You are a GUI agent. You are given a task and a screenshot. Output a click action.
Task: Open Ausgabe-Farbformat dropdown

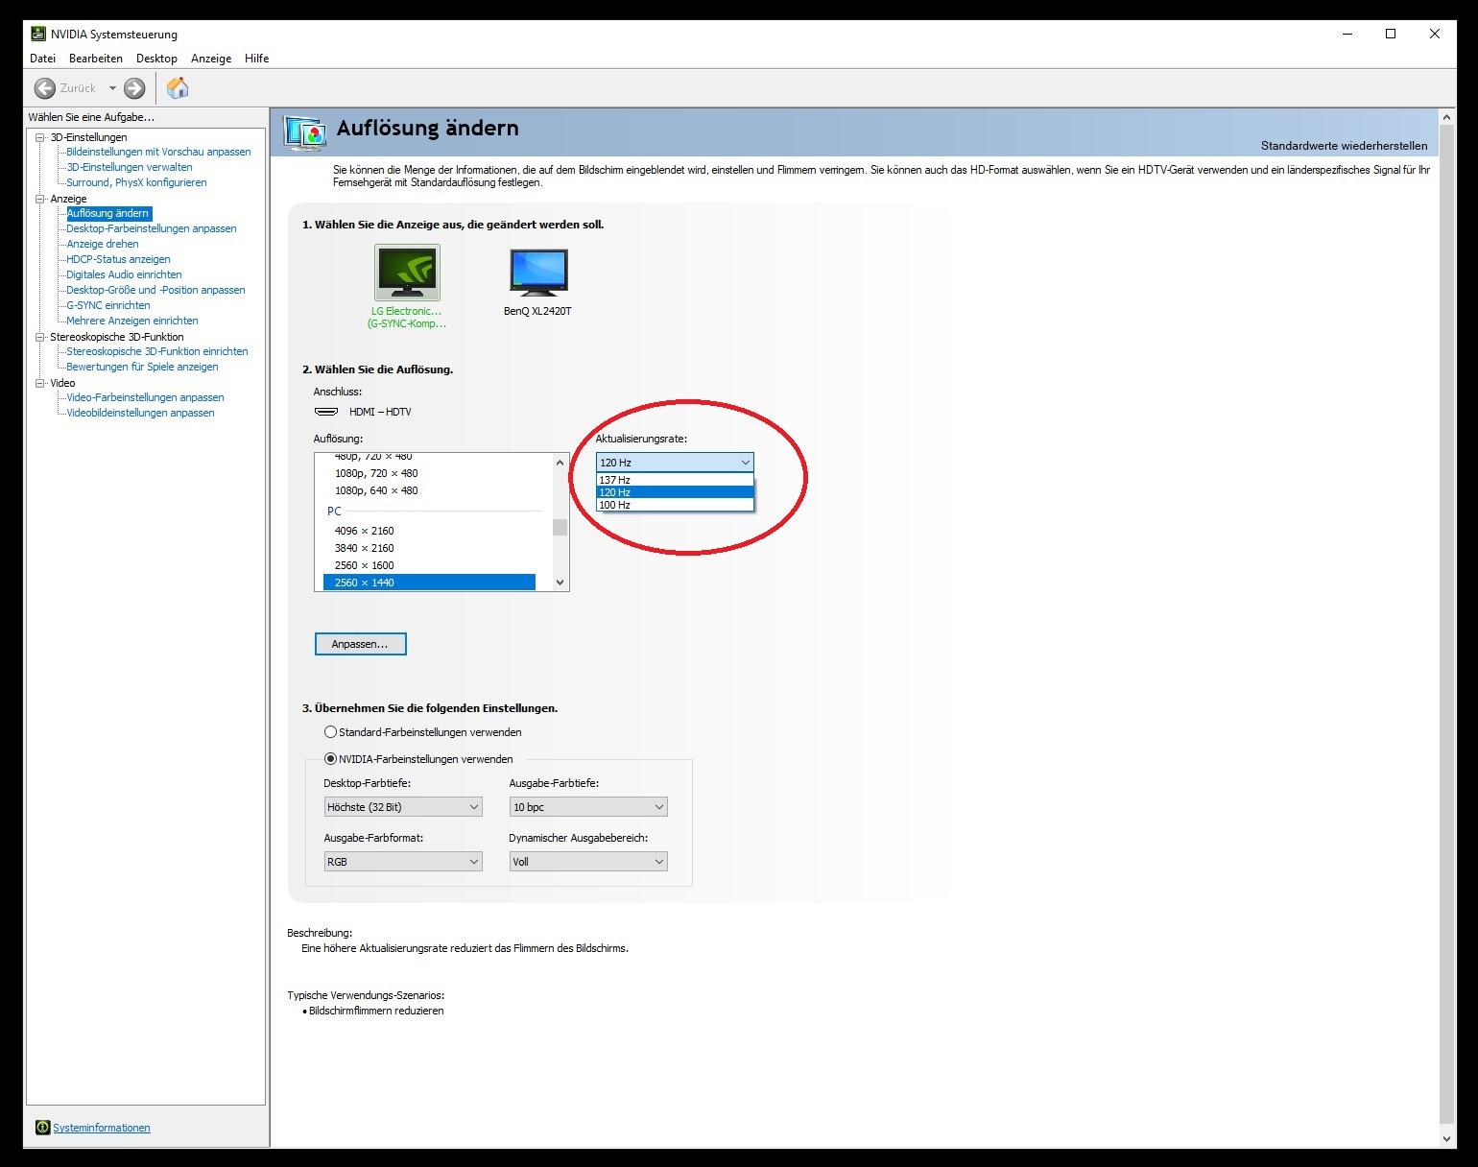point(403,862)
